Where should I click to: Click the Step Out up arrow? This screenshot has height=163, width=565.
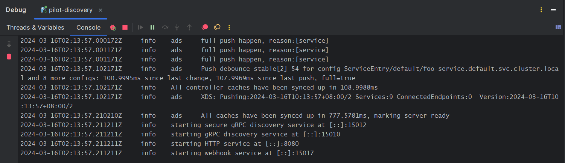[x=189, y=27]
